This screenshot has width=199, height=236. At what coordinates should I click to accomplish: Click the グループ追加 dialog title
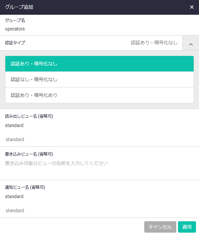pyautogui.click(x=19, y=7)
